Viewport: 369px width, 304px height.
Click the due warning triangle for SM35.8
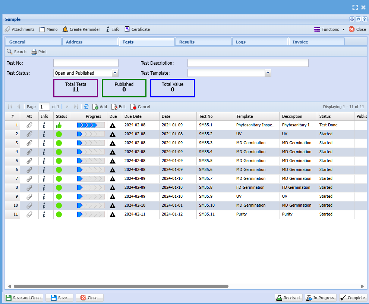pyautogui.click(x=113, y=188)
